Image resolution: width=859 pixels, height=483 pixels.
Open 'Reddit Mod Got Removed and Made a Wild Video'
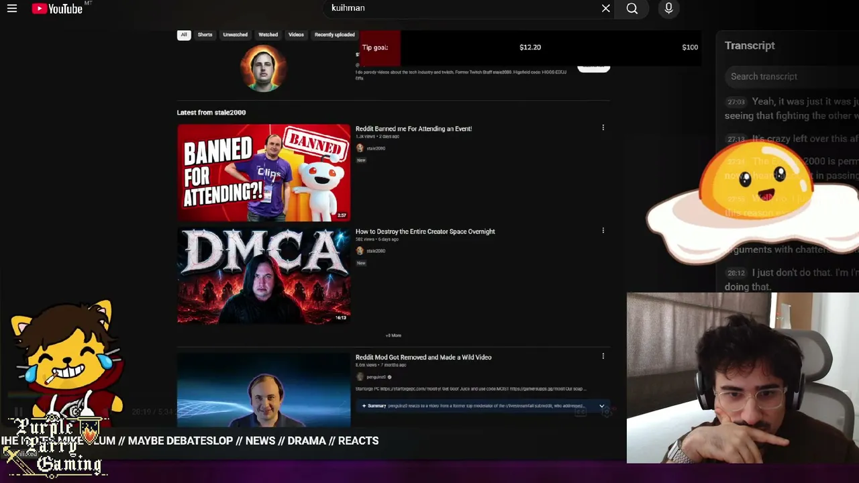tap(423, 358)
